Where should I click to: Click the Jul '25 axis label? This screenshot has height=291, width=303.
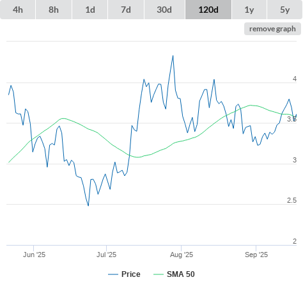[x=106, y=255]
